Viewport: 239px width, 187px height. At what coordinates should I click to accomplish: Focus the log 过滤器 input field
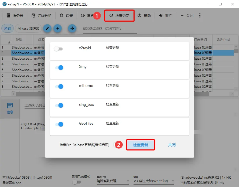coord(35,105)
